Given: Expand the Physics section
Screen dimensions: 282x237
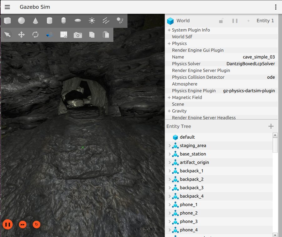Looking at the screenshot, I should (169, 44).
